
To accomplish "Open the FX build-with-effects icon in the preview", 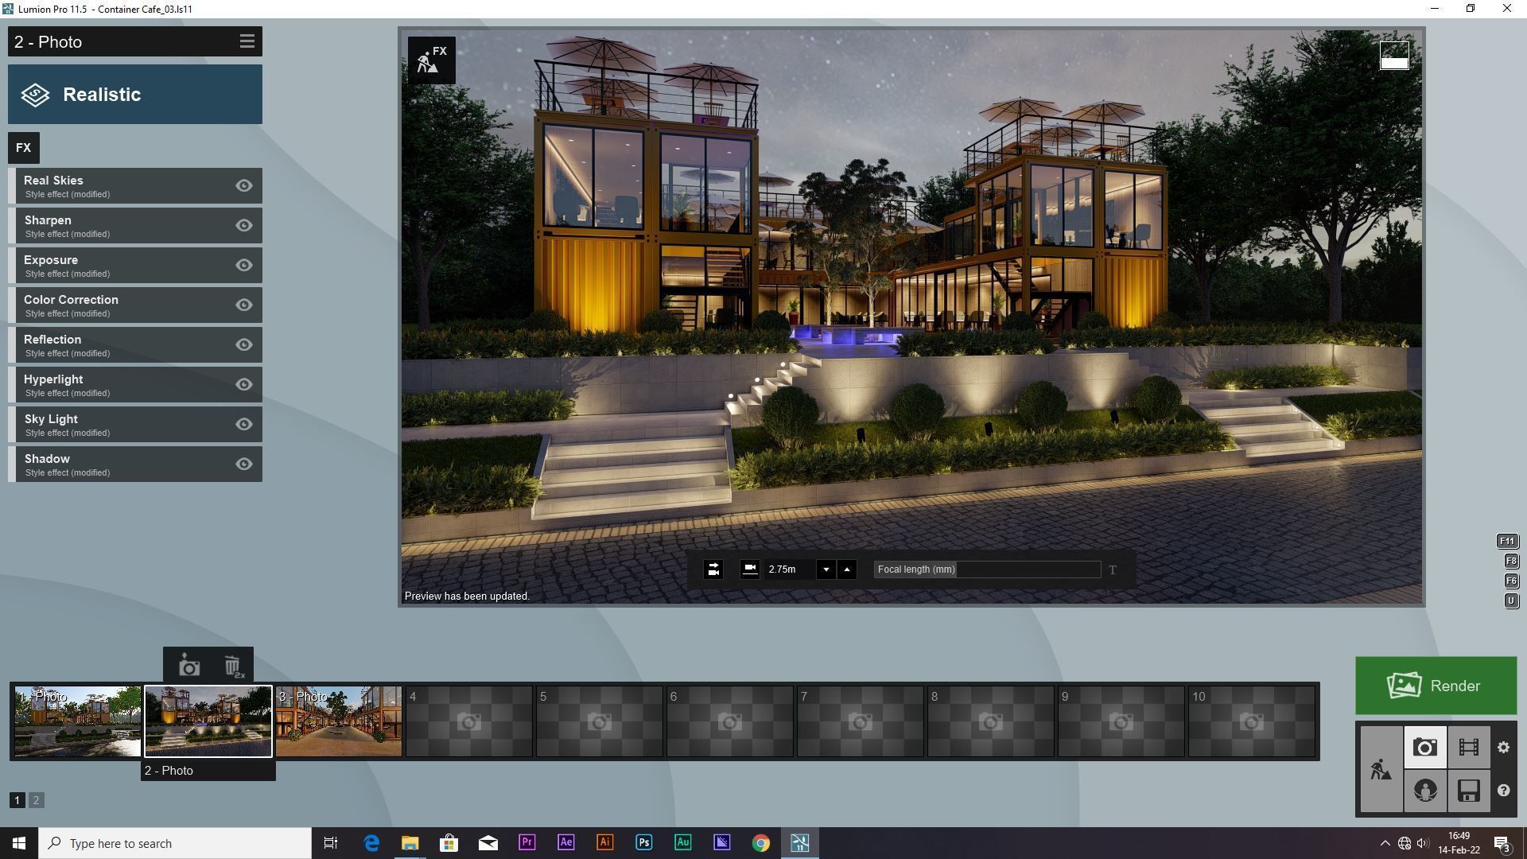I will [432, 60].
